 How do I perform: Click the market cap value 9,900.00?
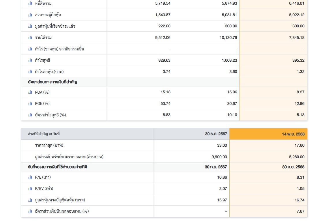point(219,157)
